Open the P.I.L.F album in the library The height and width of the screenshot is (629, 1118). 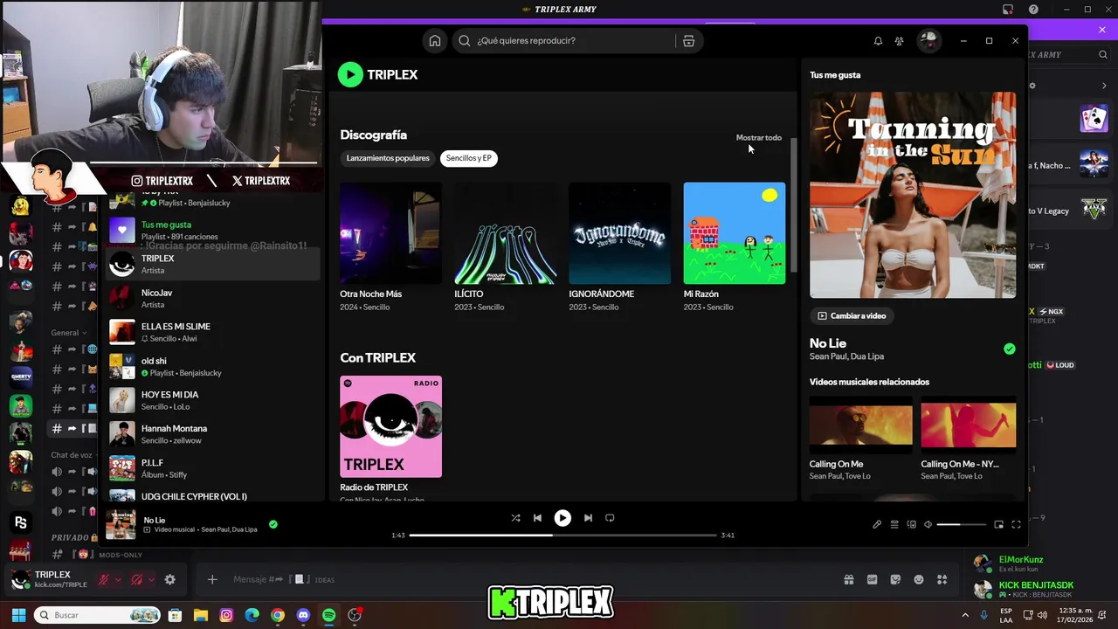coord(212,468)
